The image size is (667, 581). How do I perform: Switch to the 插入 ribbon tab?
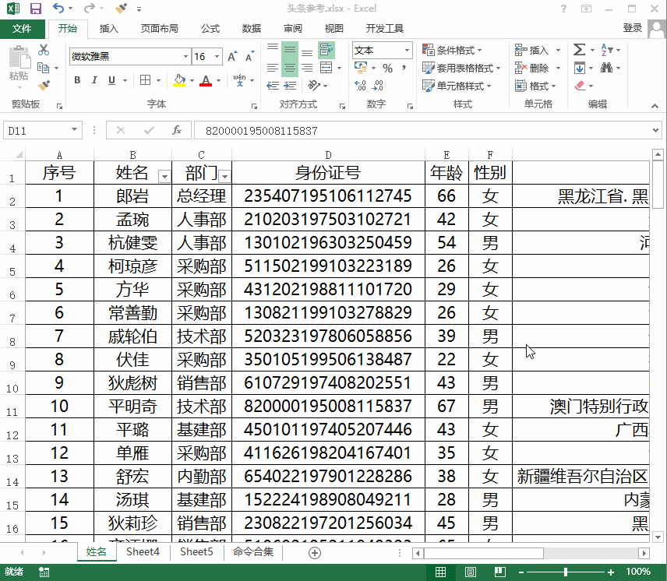pos(109,29)
